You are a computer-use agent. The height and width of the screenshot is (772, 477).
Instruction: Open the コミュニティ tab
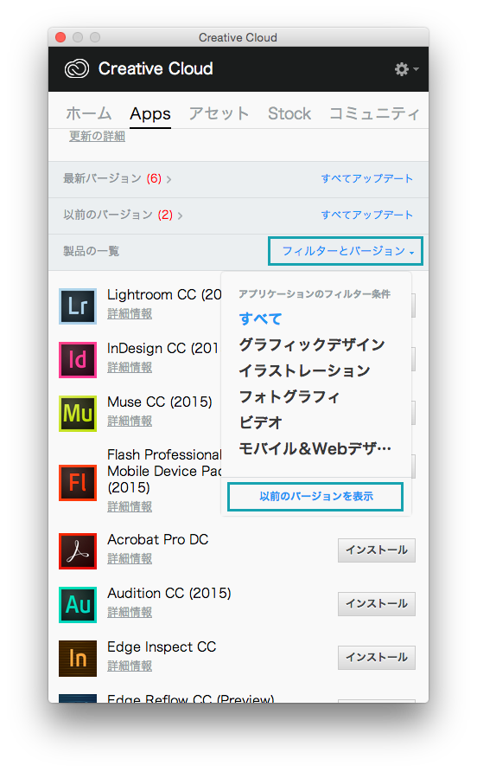pyautogui.click(x=373, y=113)
